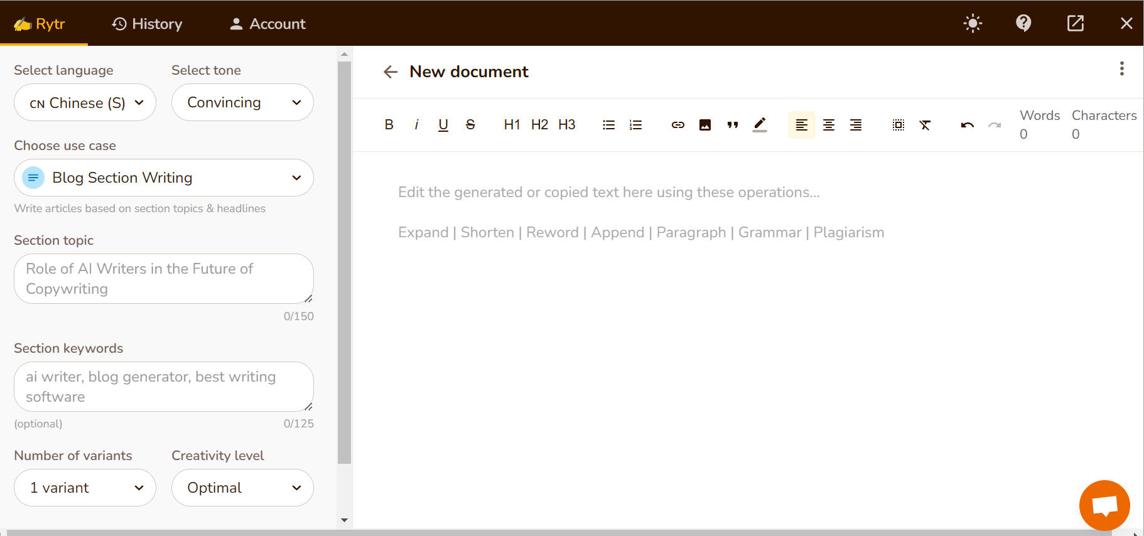Clear text formatting
Viewport: 1144px width, 536px height.
coord(925,125)
